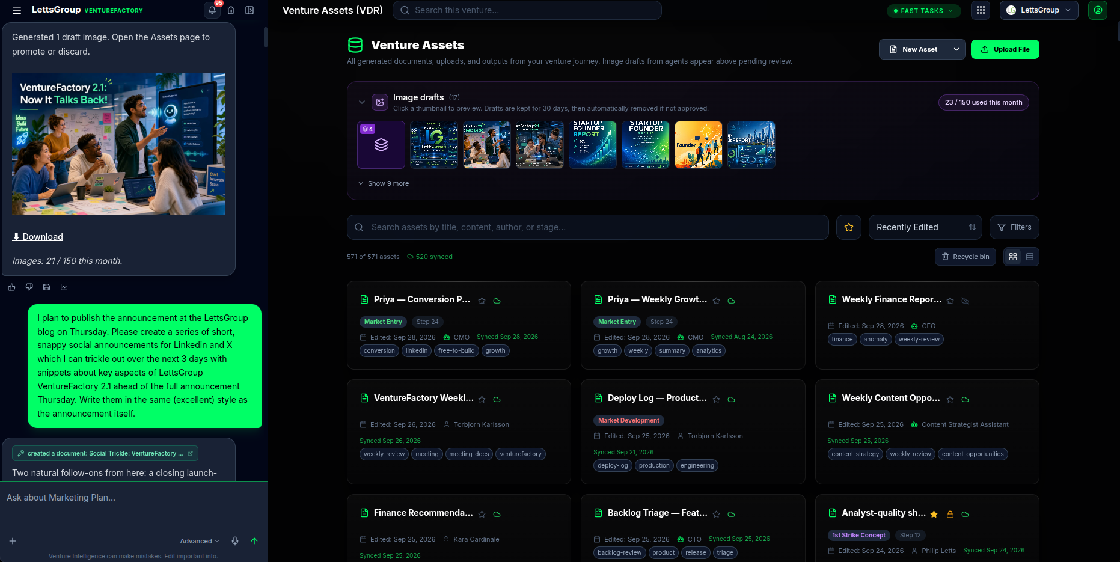This screenshot has width=1120, height=562.
Task: Switch to grid view layout
Action: (x=1013, y=257)
